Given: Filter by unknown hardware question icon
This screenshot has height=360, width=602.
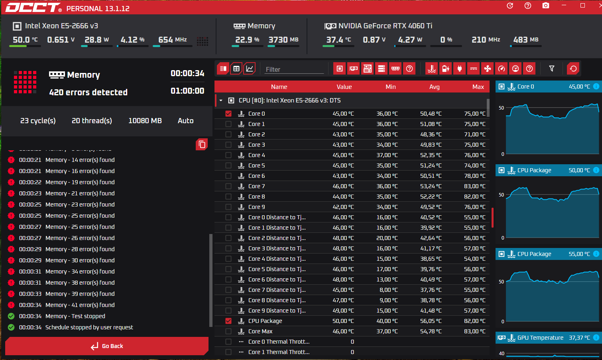Looking at the screenshot, I should coord(409,69).
